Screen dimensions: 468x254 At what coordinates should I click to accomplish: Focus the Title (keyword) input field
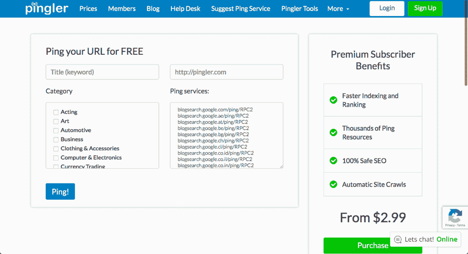[102, 72]
